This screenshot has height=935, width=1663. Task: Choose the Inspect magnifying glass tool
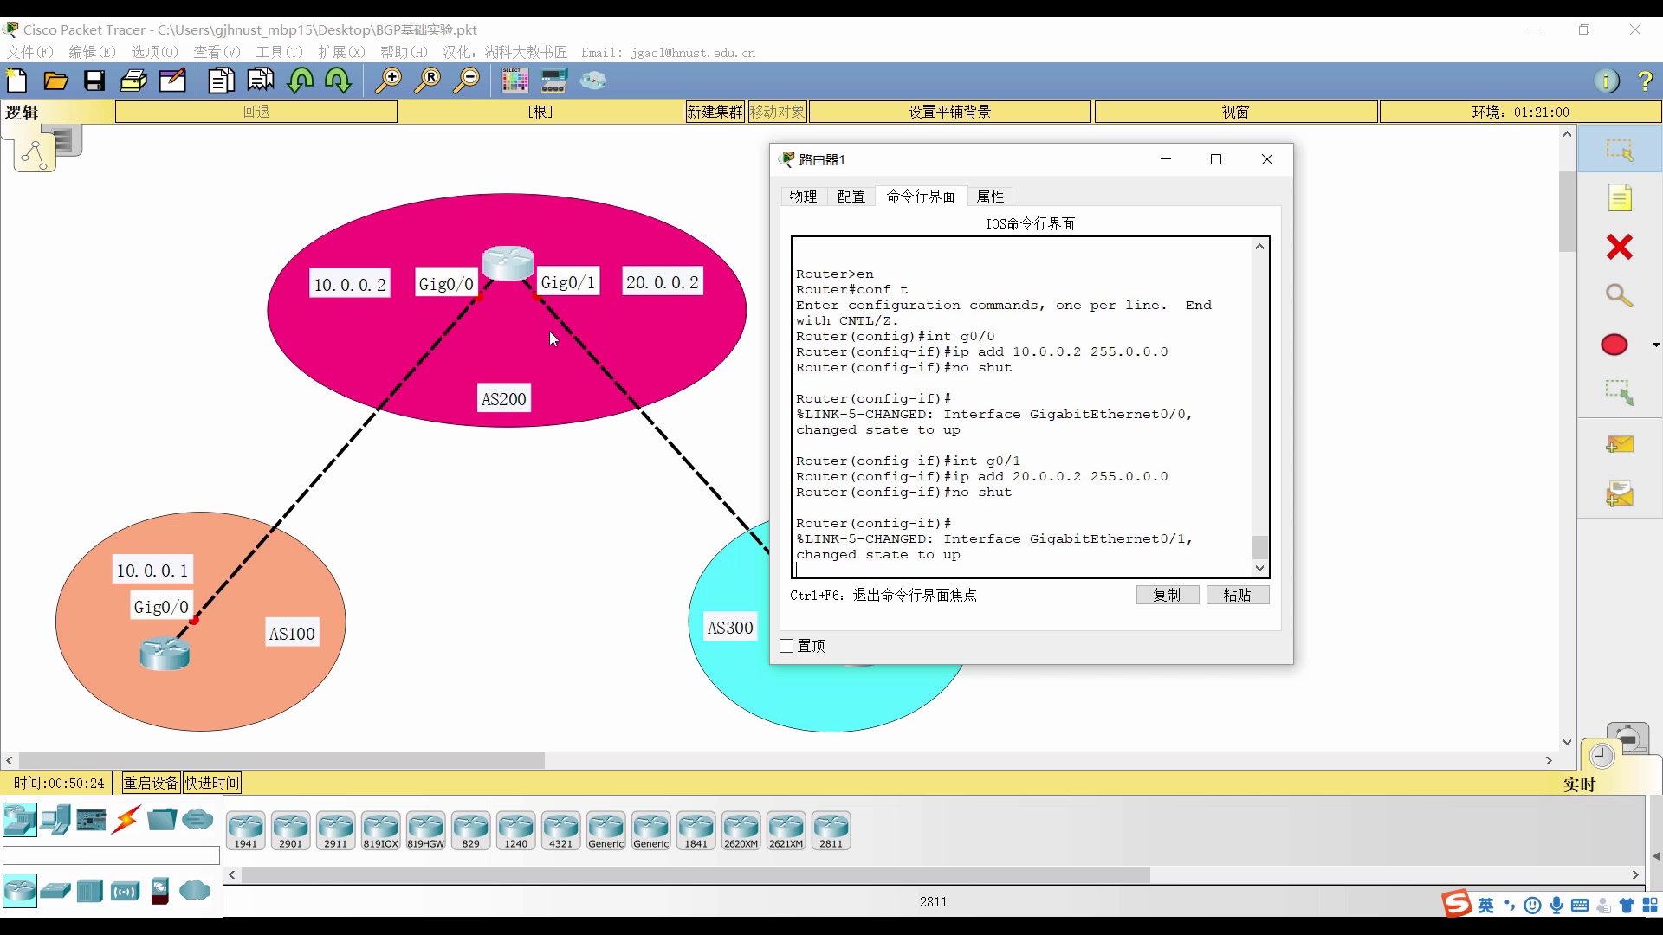(x=1620, y=295)
